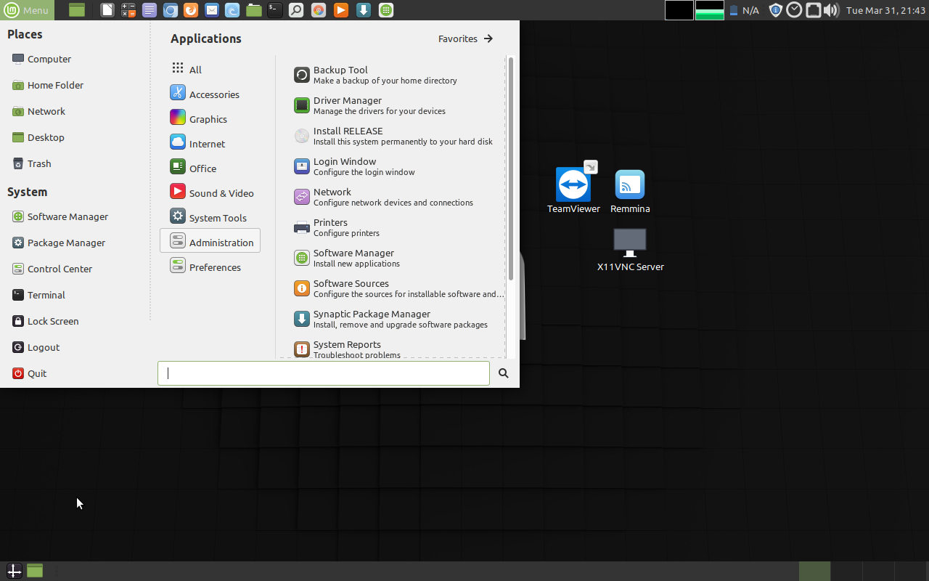This screenshot has height=581, width=929.
Task: Launch Firefox from the top panel
Action: click(x=191, y=10)
